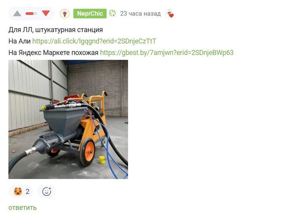Screen dimensions: 295x216
Task: Click the text 'Для ЛЛ, штукатурная станция'
Action: click(x=56, y=30)
